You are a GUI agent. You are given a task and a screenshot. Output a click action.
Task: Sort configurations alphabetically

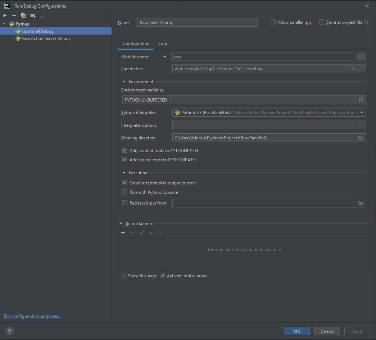tap(42, 15)
